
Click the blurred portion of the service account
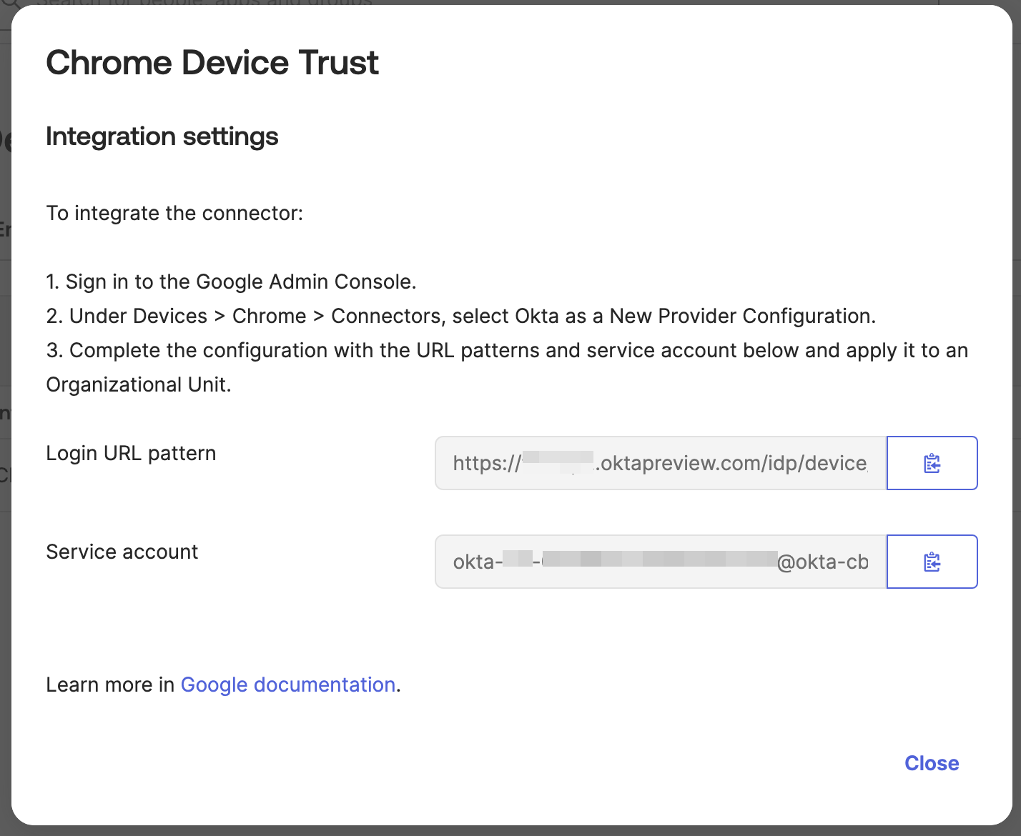point(658,560)
